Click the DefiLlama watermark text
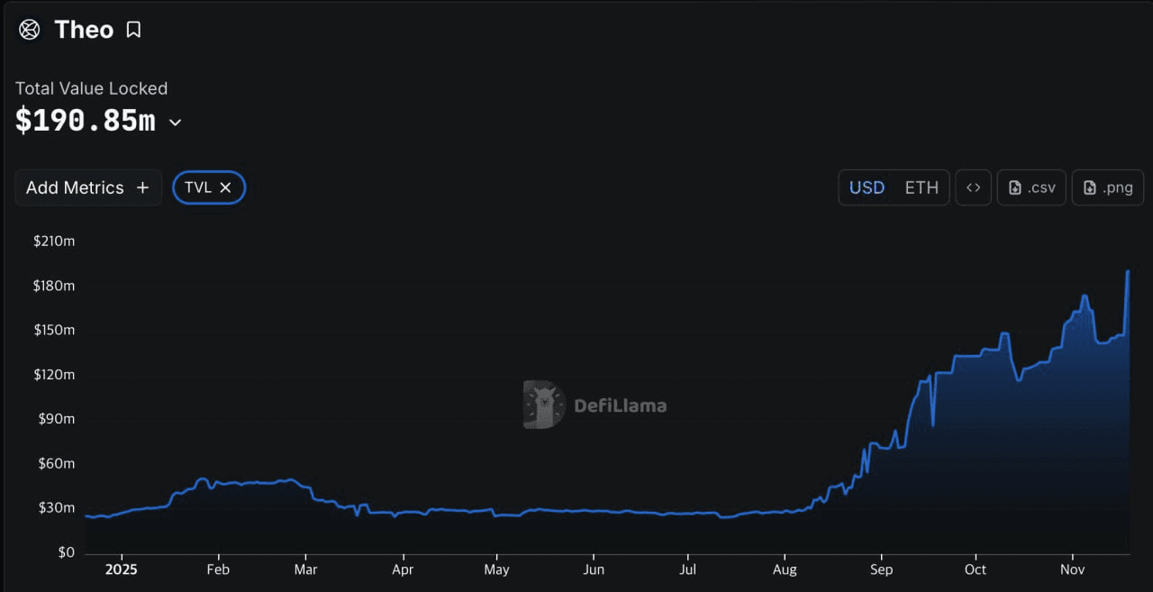This screenshot has height=592, width=1153. coord(621,405)
